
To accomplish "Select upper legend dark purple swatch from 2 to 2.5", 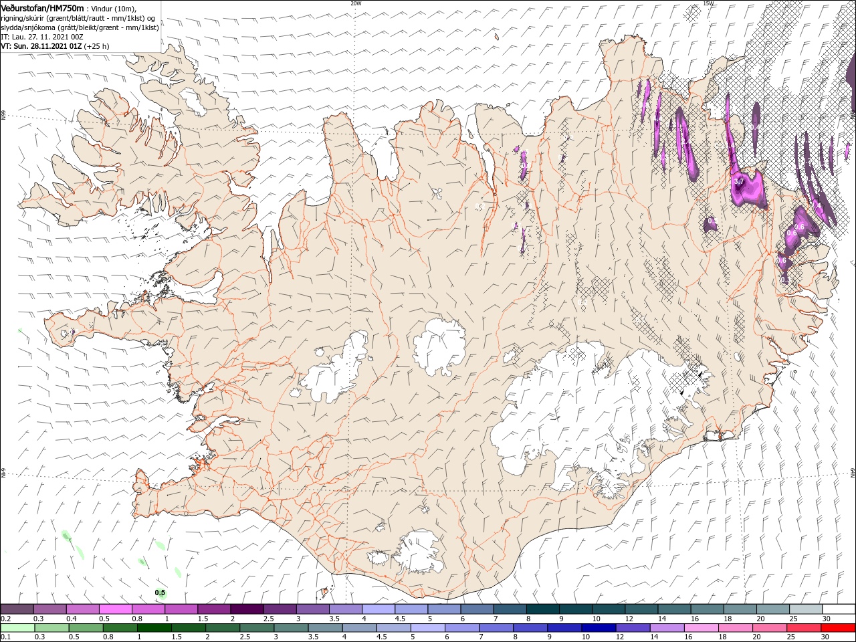I will click(247, 609).
